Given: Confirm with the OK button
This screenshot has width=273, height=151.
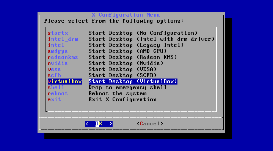Looking at the screenshot, I should [99, 124].
